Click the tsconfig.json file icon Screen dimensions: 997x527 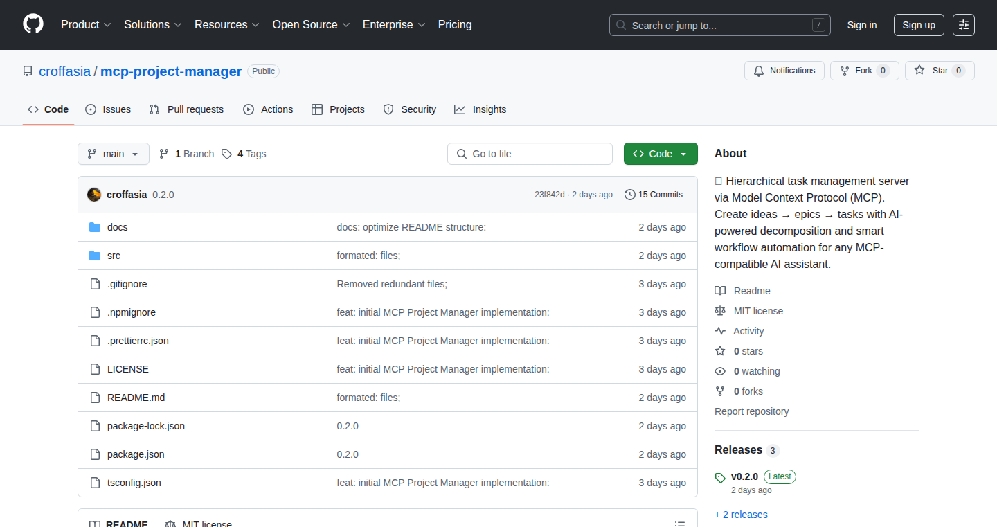tap(95, 483)
